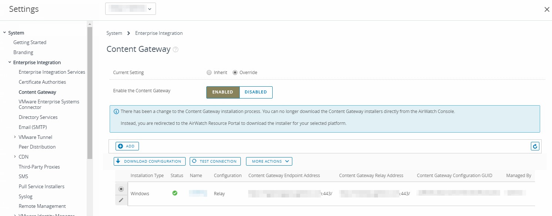
Task: Expand the CDN tree node
Action: pyautogui.click(x=15, y=157)
